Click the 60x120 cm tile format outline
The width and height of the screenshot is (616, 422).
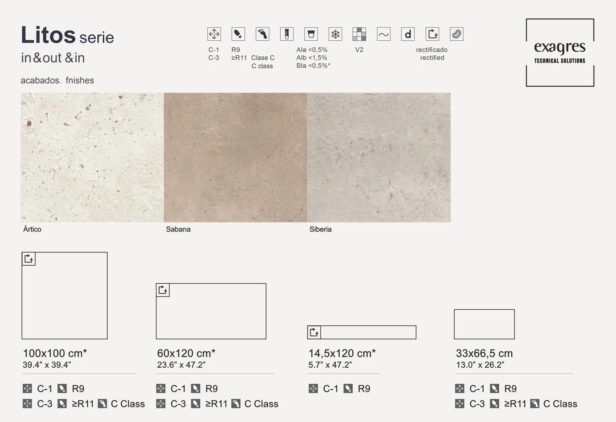(x=211, y=311)
